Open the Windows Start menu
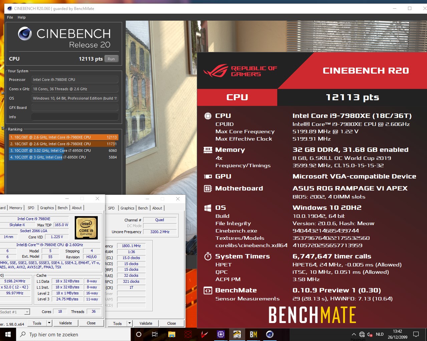The height and width of the screenshot is (341, 427). pos(8,334)
